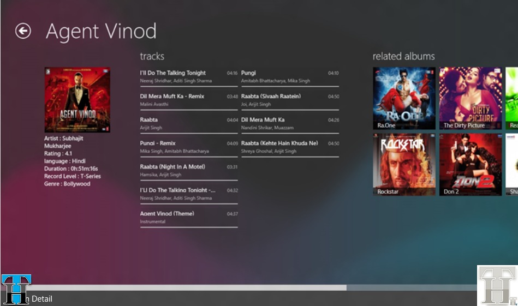This screenshot has width=518, height=306.
Task: Play the Pungi track 04:10
Action: click(x=290, y=77)
